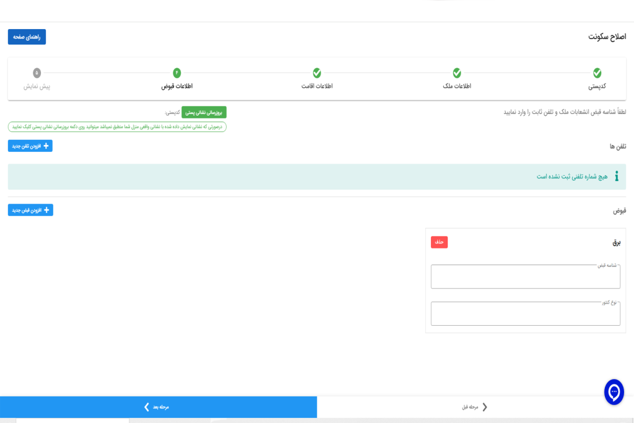Click the افزودن تلفن جدید button
This screenshot has width=634, height=423.
(30, 146)
